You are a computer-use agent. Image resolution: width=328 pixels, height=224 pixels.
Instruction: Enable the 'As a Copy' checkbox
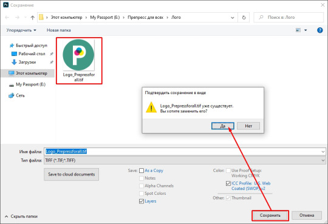[142, 171]
